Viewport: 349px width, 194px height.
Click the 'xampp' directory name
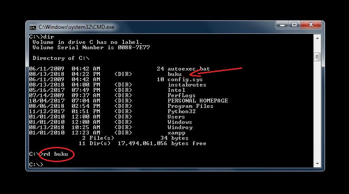pos(176,133)
